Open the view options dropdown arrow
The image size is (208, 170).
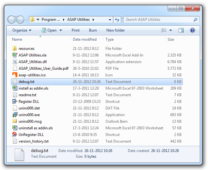170,30
